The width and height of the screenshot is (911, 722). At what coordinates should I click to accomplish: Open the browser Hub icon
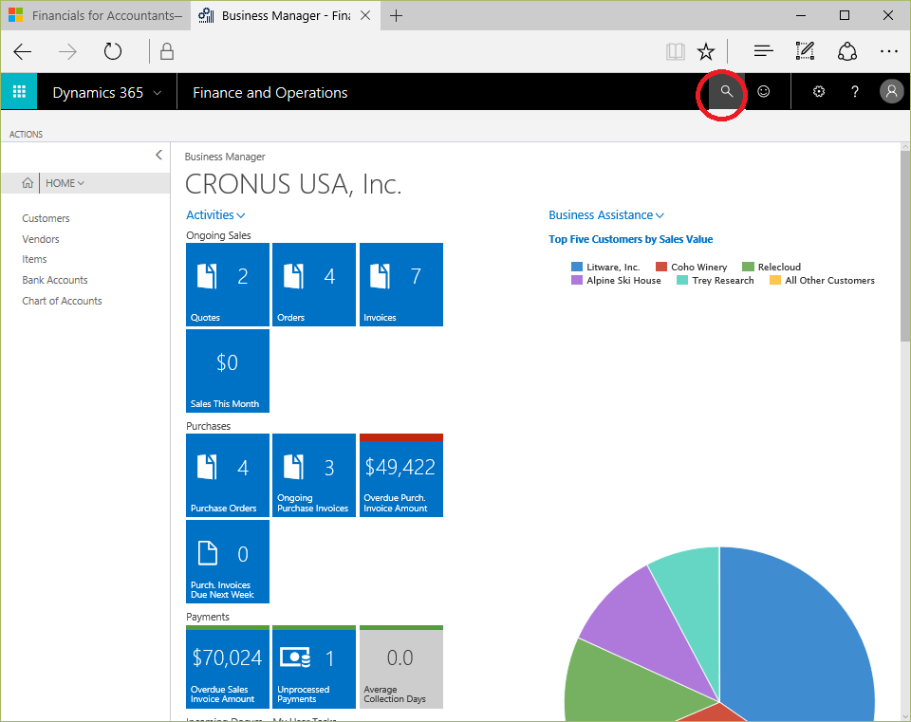click(x=763, y=51)
